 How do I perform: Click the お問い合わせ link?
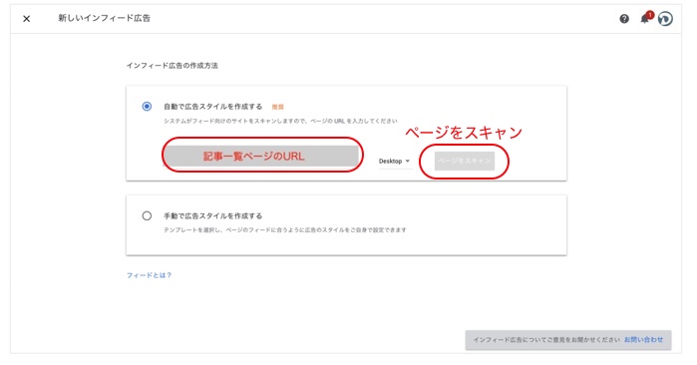coord(643,340)
